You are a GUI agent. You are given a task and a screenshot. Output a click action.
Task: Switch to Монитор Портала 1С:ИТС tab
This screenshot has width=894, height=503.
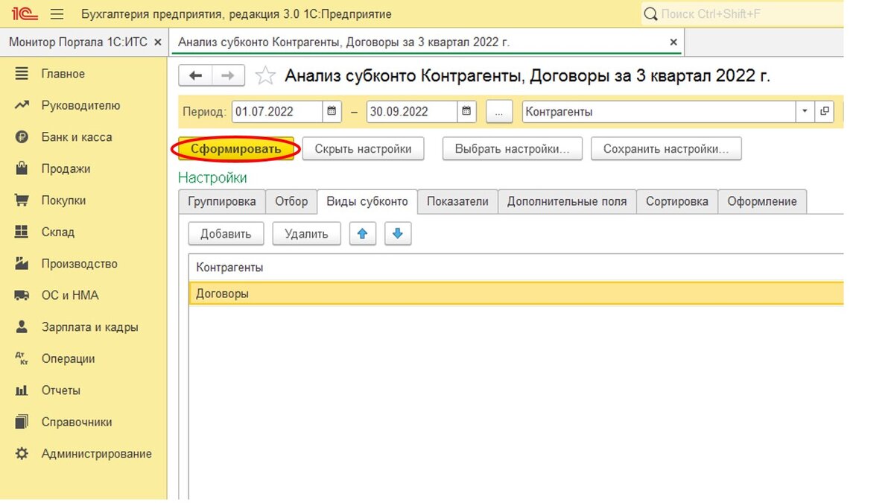78,42
